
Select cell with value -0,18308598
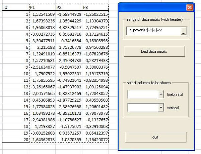click(x=95, y=41)
